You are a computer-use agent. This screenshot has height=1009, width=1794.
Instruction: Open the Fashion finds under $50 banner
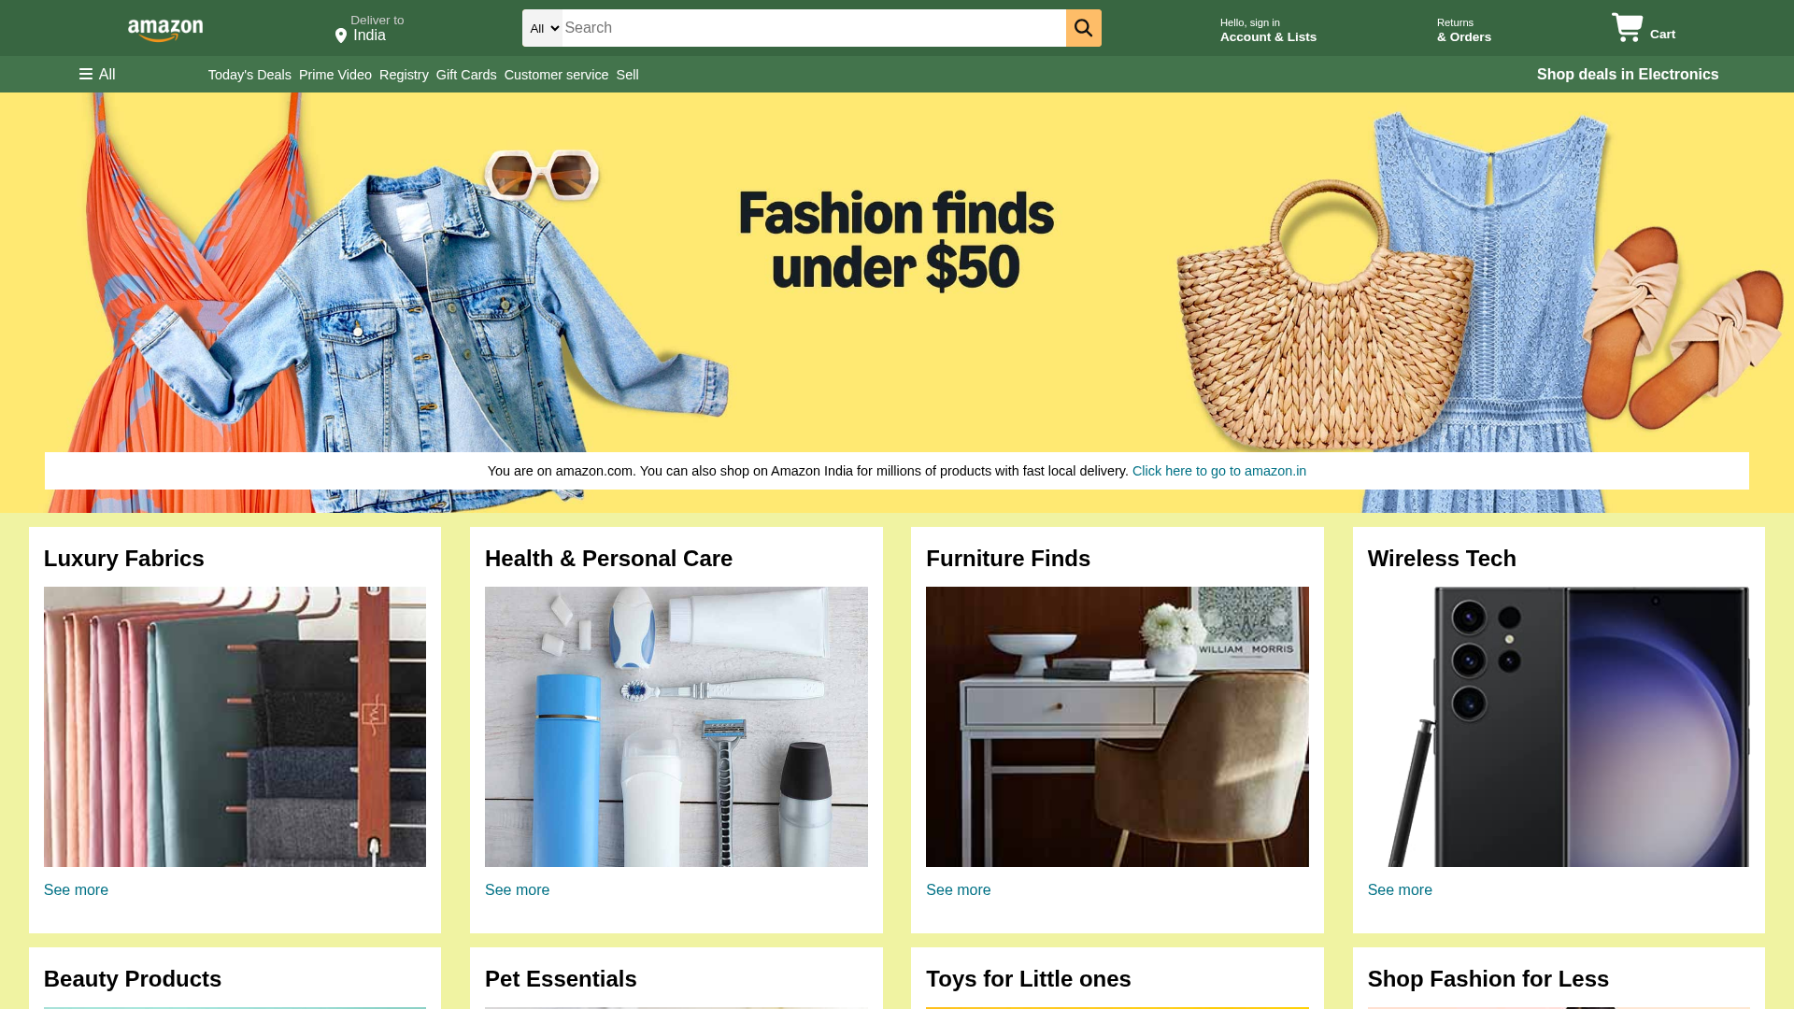pyautogui.click(x=897, y=271)
